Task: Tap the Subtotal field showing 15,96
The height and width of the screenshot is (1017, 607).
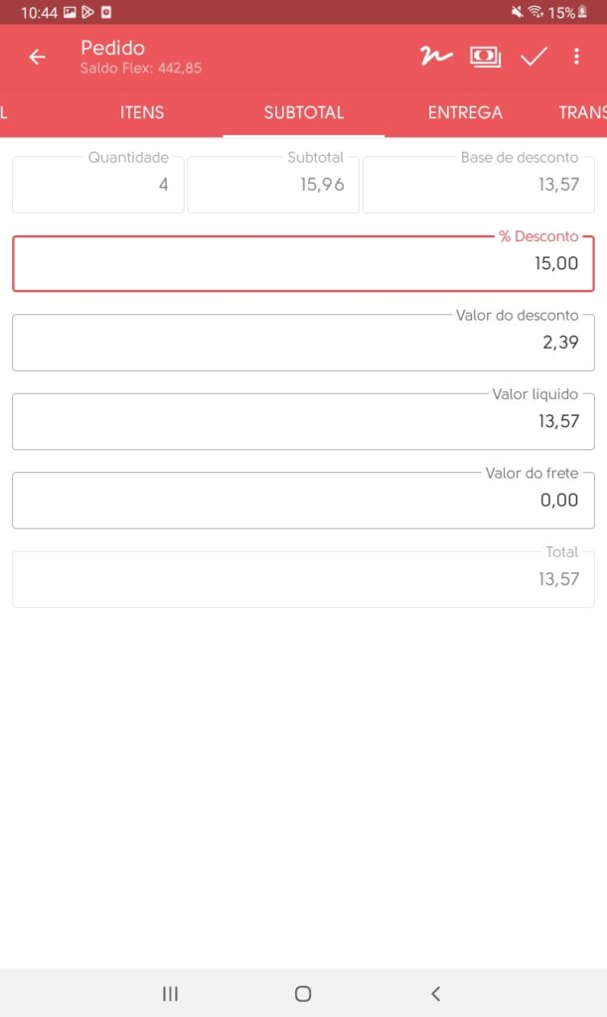Action: (273, 184)
